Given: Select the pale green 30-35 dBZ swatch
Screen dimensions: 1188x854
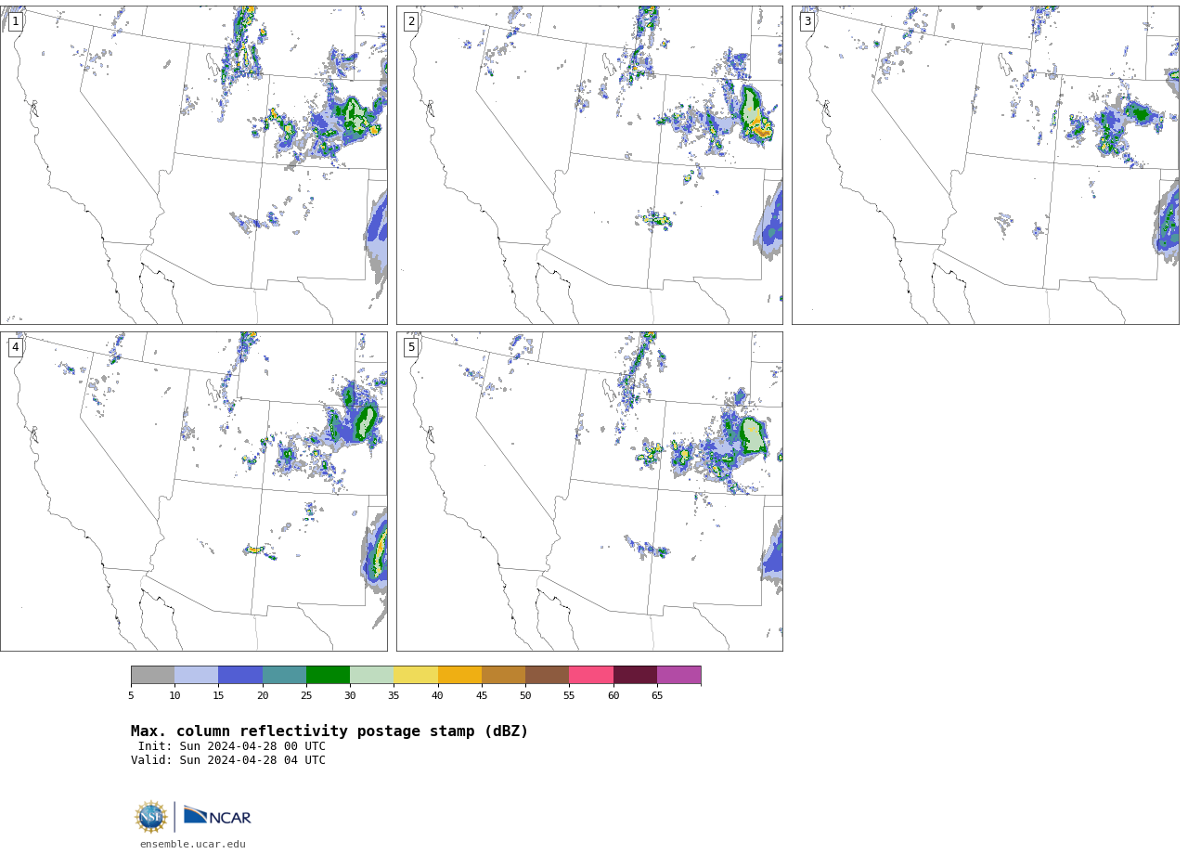Looking at the screenshot, I should (x=372, y=675).
